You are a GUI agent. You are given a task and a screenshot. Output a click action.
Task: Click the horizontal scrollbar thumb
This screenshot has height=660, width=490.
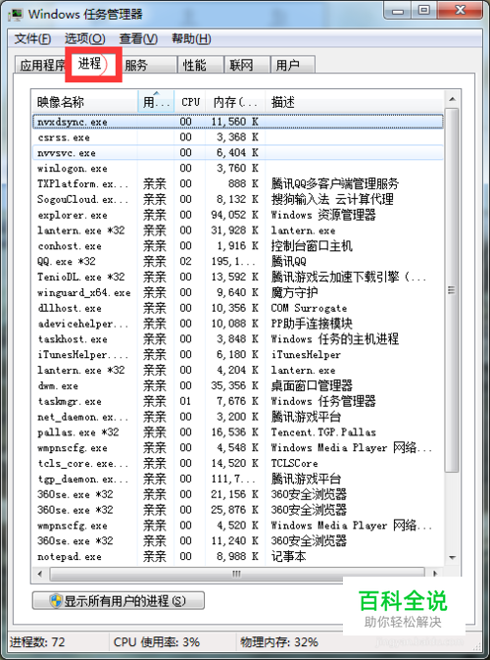click(x=237, y=574)
